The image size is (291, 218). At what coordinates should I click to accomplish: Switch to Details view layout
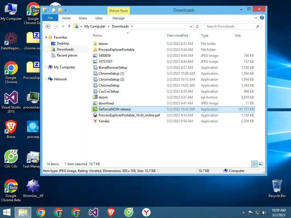255,164
